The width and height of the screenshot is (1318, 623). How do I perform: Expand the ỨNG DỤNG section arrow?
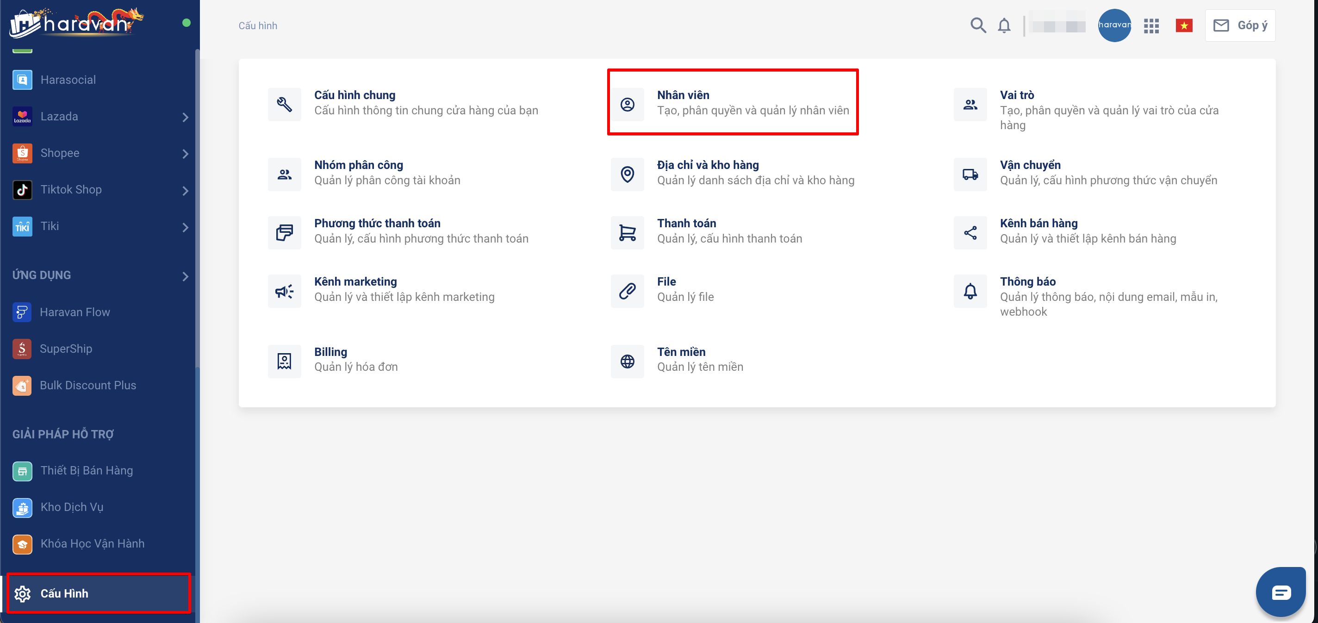[x=185, y=276]
